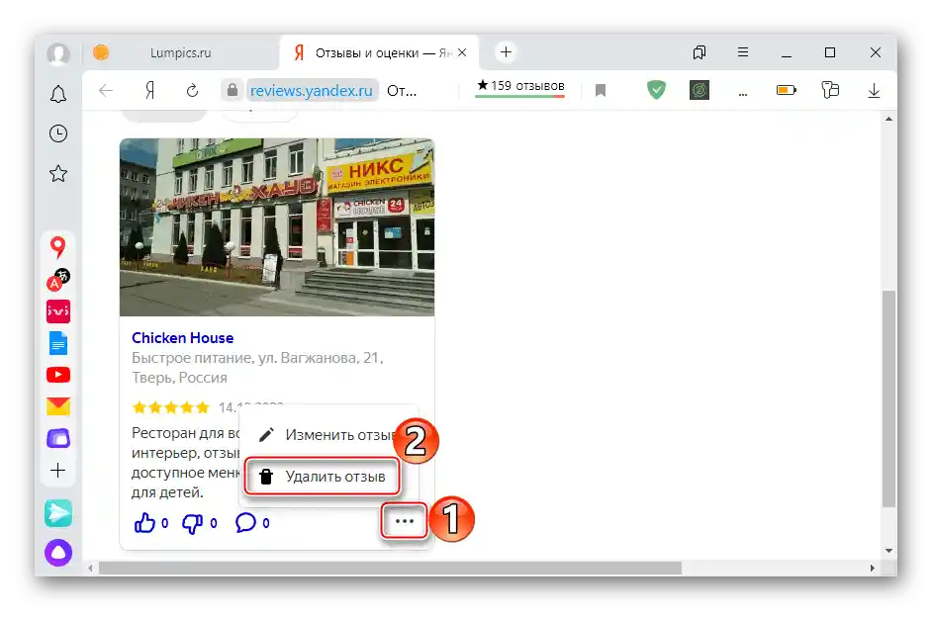This screenshot has height=618, width=932.
Task: Click the three dots review menu button
Action: [405, 521]
